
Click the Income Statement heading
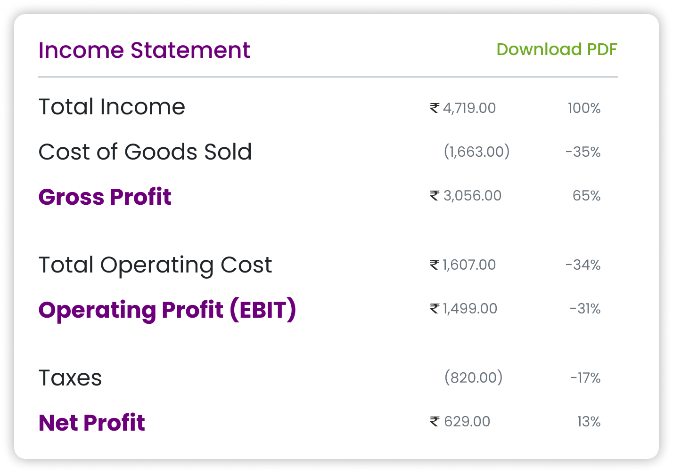click(144, 50)
